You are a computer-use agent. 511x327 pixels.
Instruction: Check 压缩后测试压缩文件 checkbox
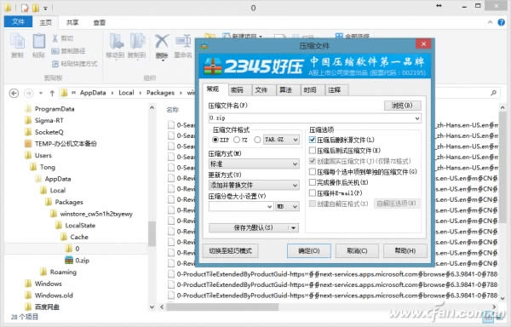(x=313, y=151)
